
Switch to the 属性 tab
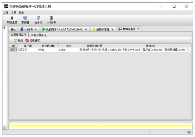[x=13, y=29]
